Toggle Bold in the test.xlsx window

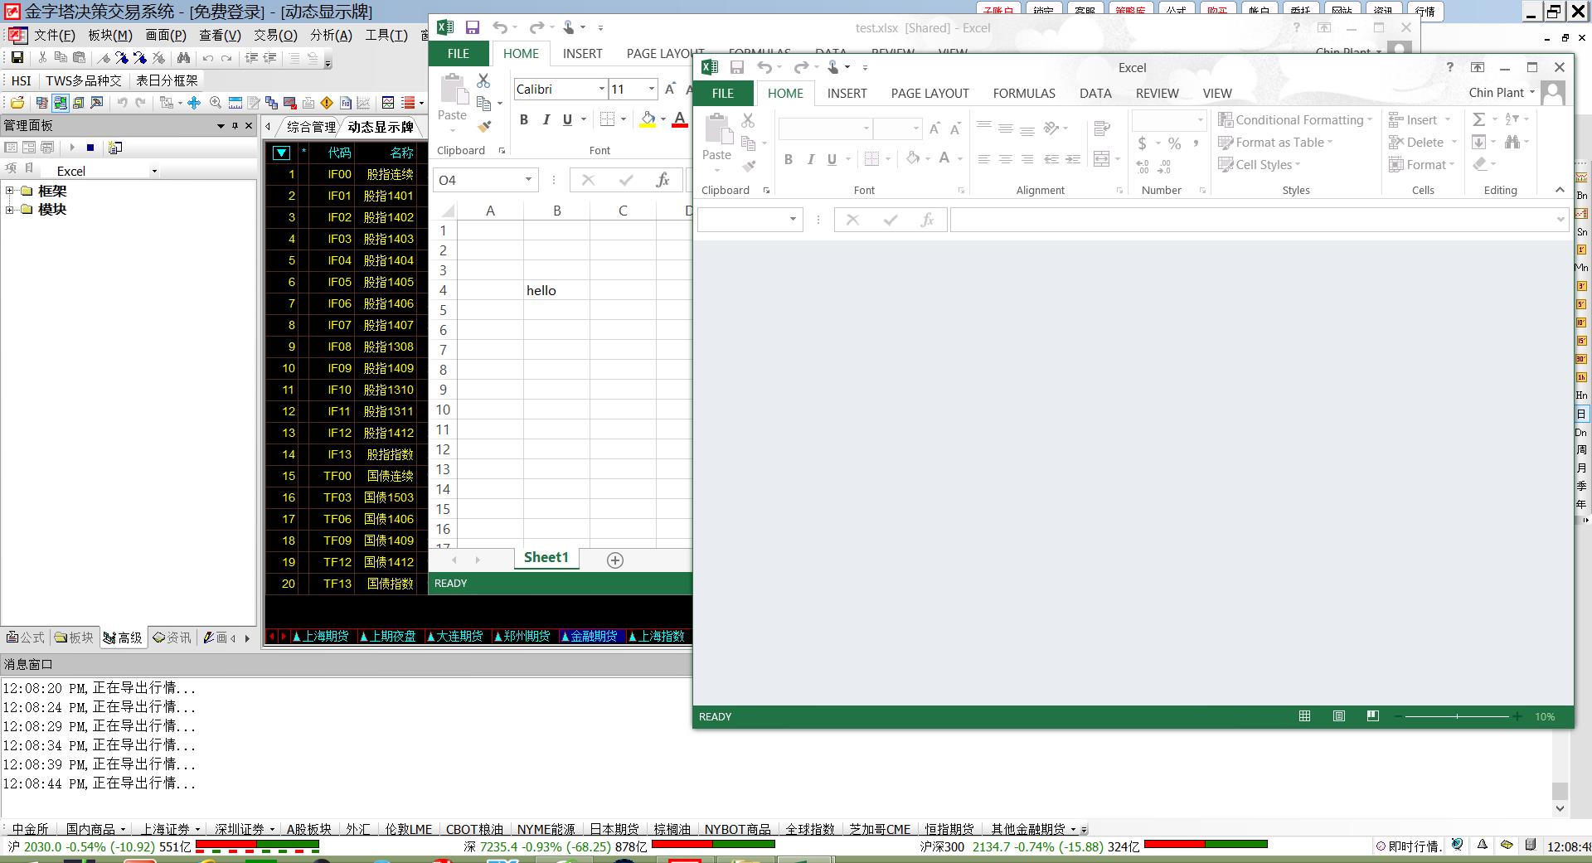[x=524, y=119]
